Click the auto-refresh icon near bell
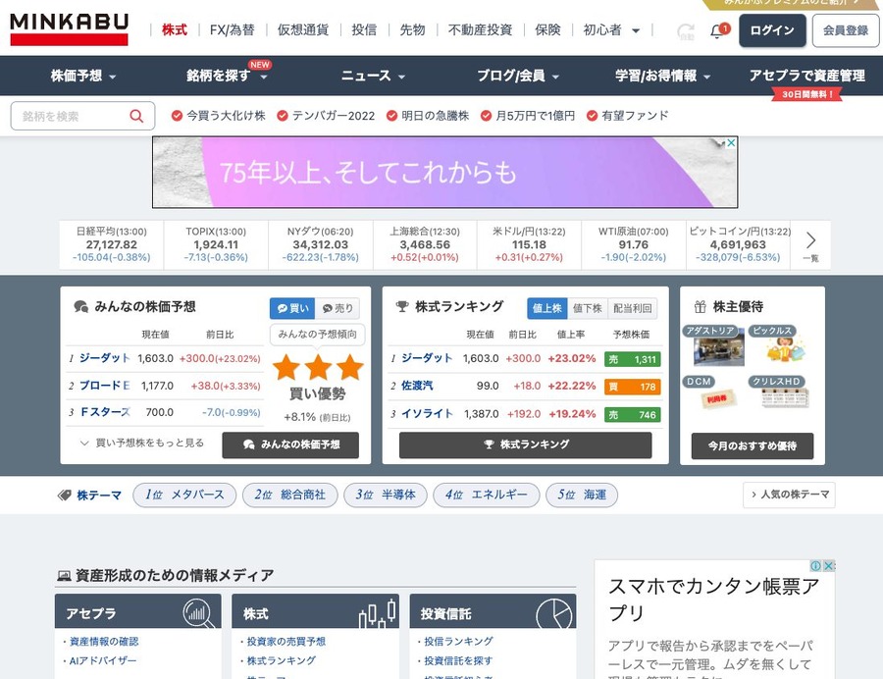The width and height of the screenshot is (883, 679). coord(686,31)
